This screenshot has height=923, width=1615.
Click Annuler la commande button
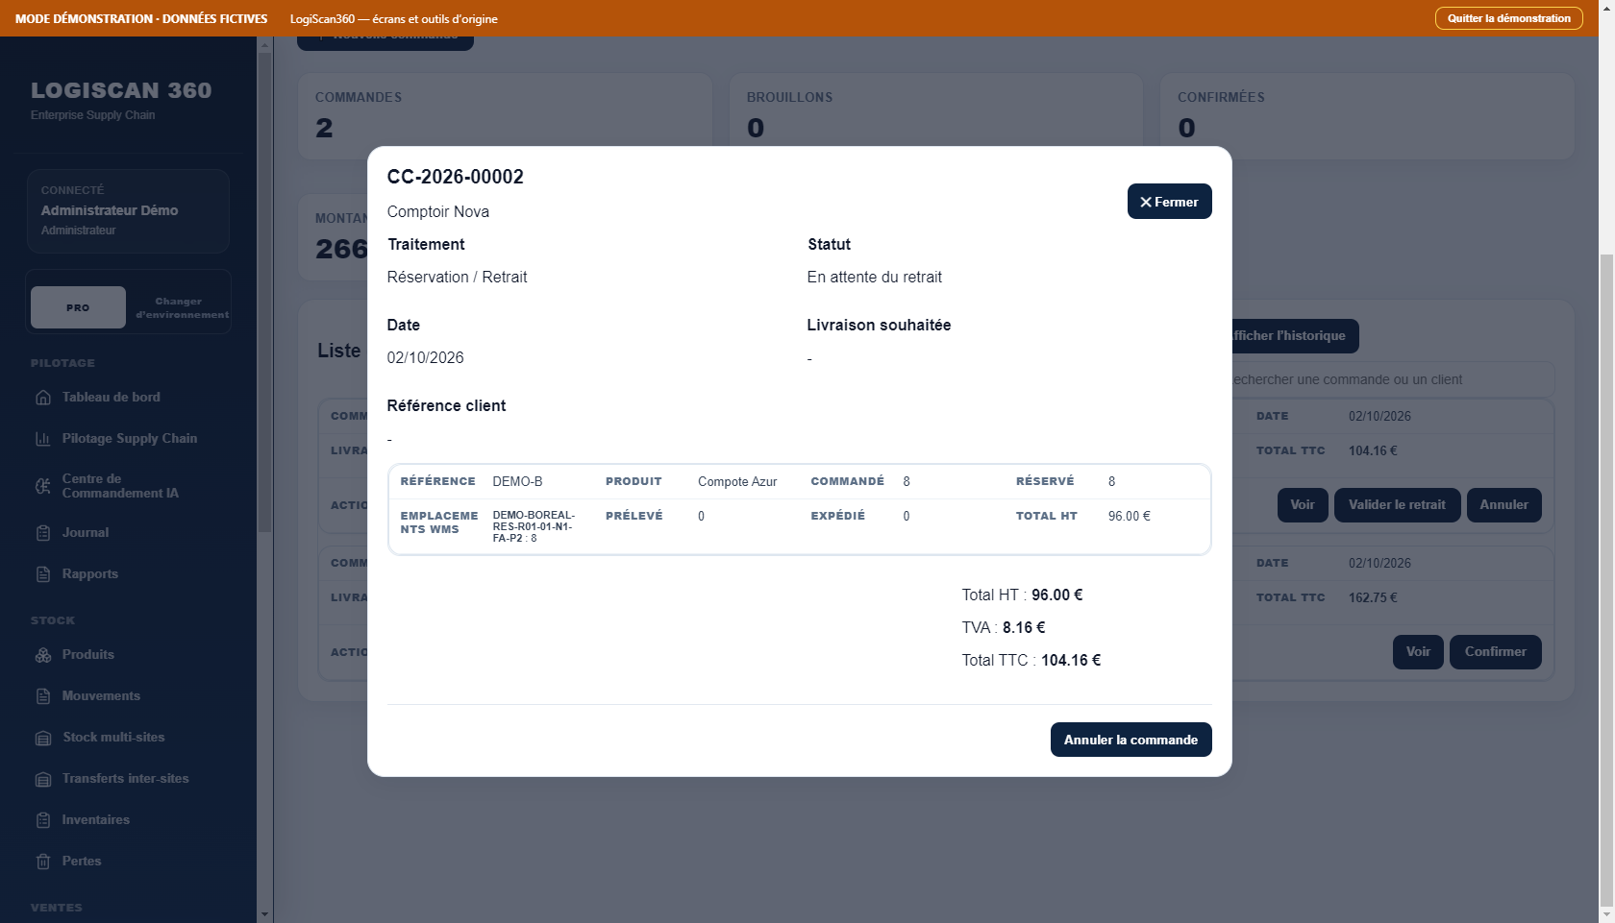click(x=1130, y=740)
